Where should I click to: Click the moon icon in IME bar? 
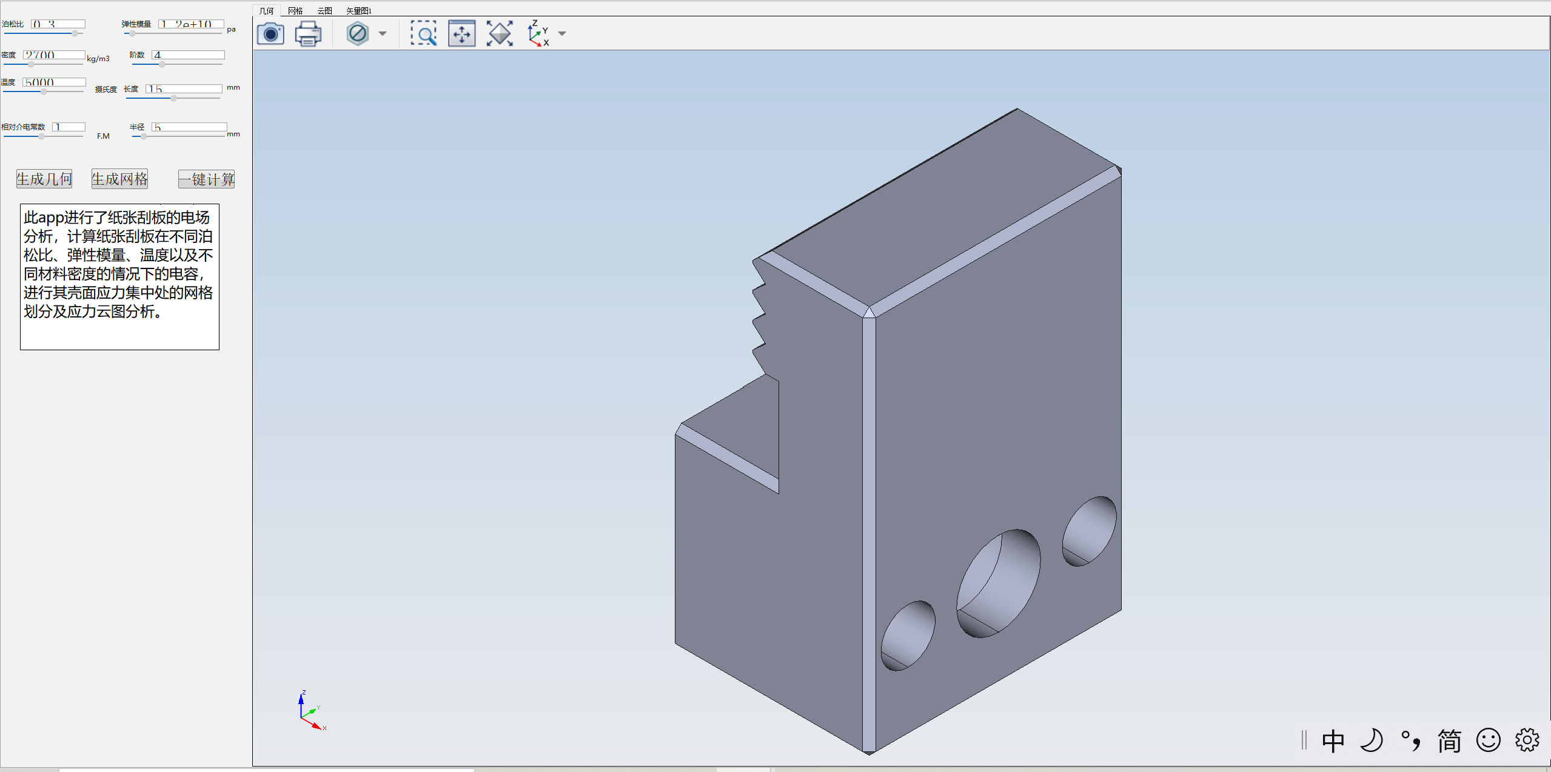pos(1372,740)
